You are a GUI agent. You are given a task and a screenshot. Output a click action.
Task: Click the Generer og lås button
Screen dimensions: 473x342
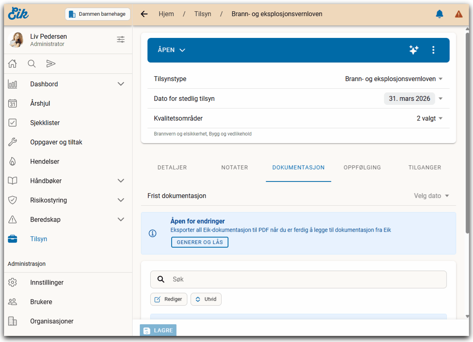(200, 242)
